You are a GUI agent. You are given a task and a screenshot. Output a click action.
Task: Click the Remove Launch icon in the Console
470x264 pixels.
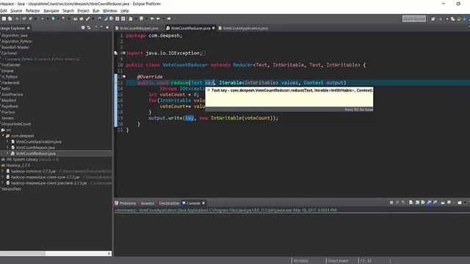click(397, 202)
